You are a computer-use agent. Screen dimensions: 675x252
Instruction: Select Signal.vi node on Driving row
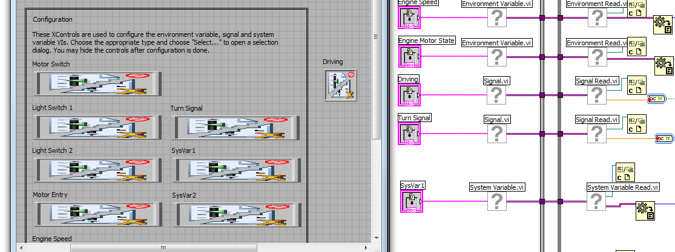pyautogui.click(x=496, y=95)
